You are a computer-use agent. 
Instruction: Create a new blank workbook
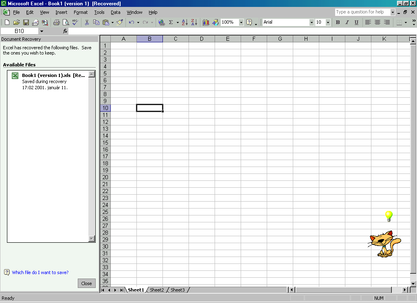(x=7, y=22)
